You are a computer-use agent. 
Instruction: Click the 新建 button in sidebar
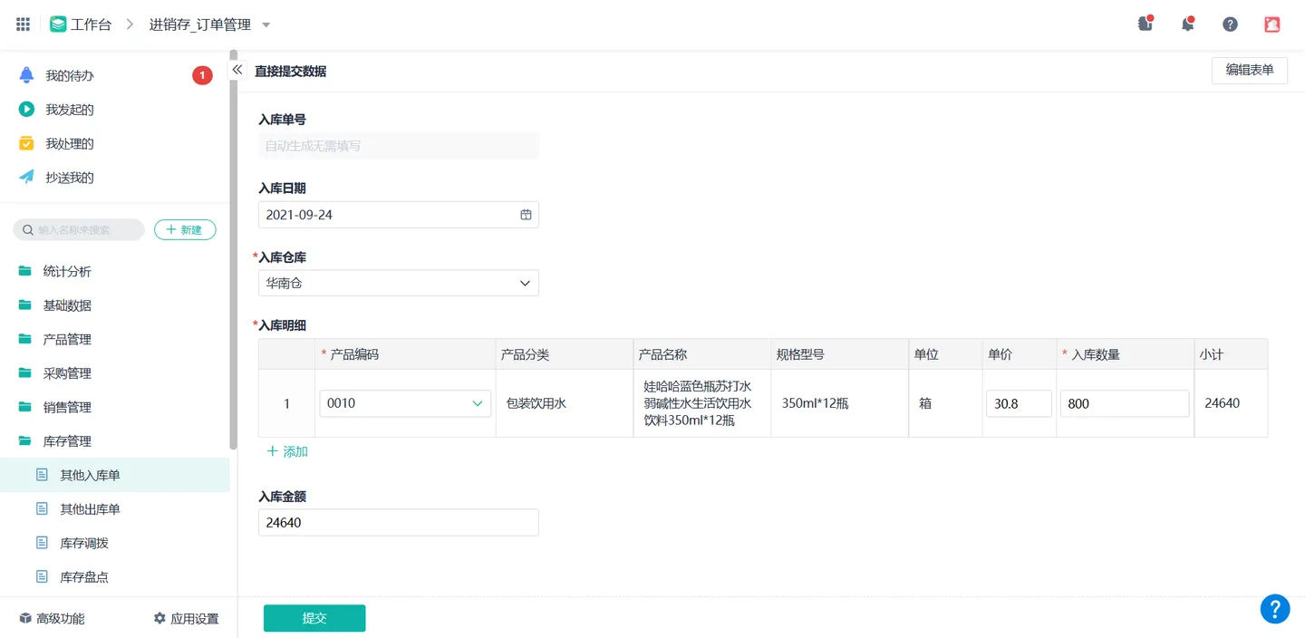pos(185,230)
